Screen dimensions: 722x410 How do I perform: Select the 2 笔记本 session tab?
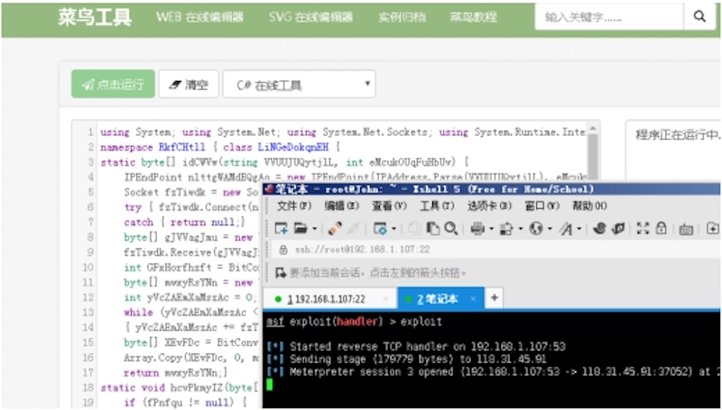tap(440, 299)
